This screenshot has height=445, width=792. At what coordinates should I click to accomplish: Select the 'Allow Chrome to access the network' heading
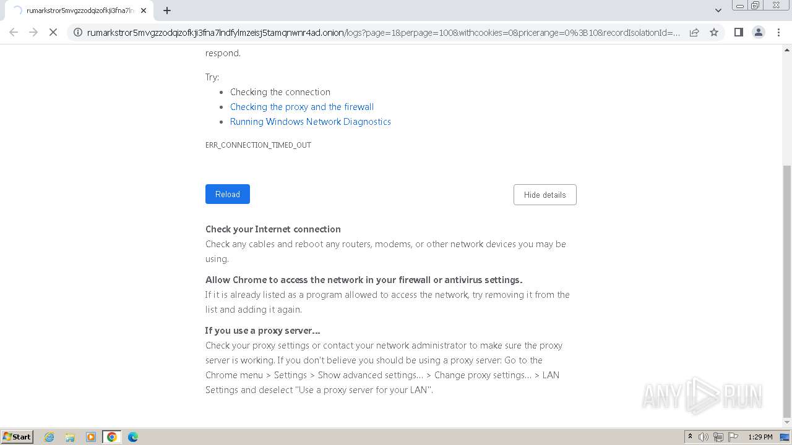coord(364,279)
